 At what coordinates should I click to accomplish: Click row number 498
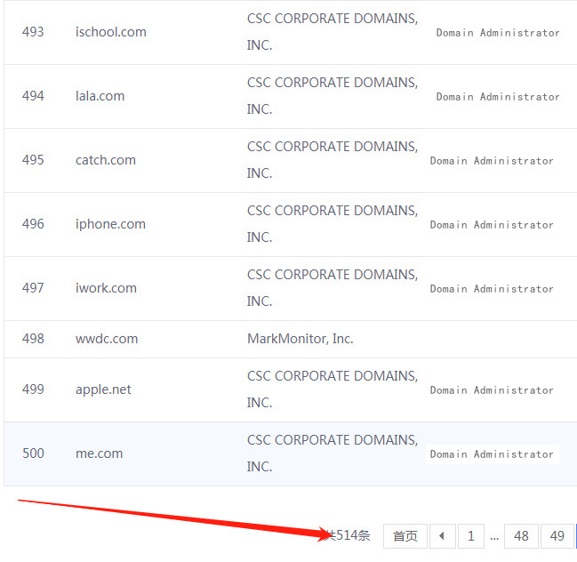pos(33,339)
